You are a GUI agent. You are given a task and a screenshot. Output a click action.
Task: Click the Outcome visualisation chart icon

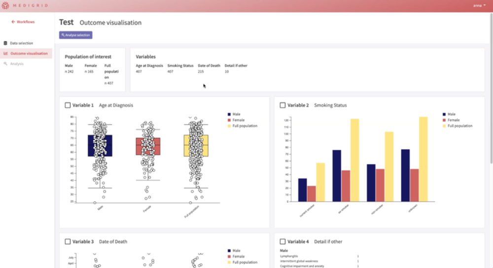5,53
